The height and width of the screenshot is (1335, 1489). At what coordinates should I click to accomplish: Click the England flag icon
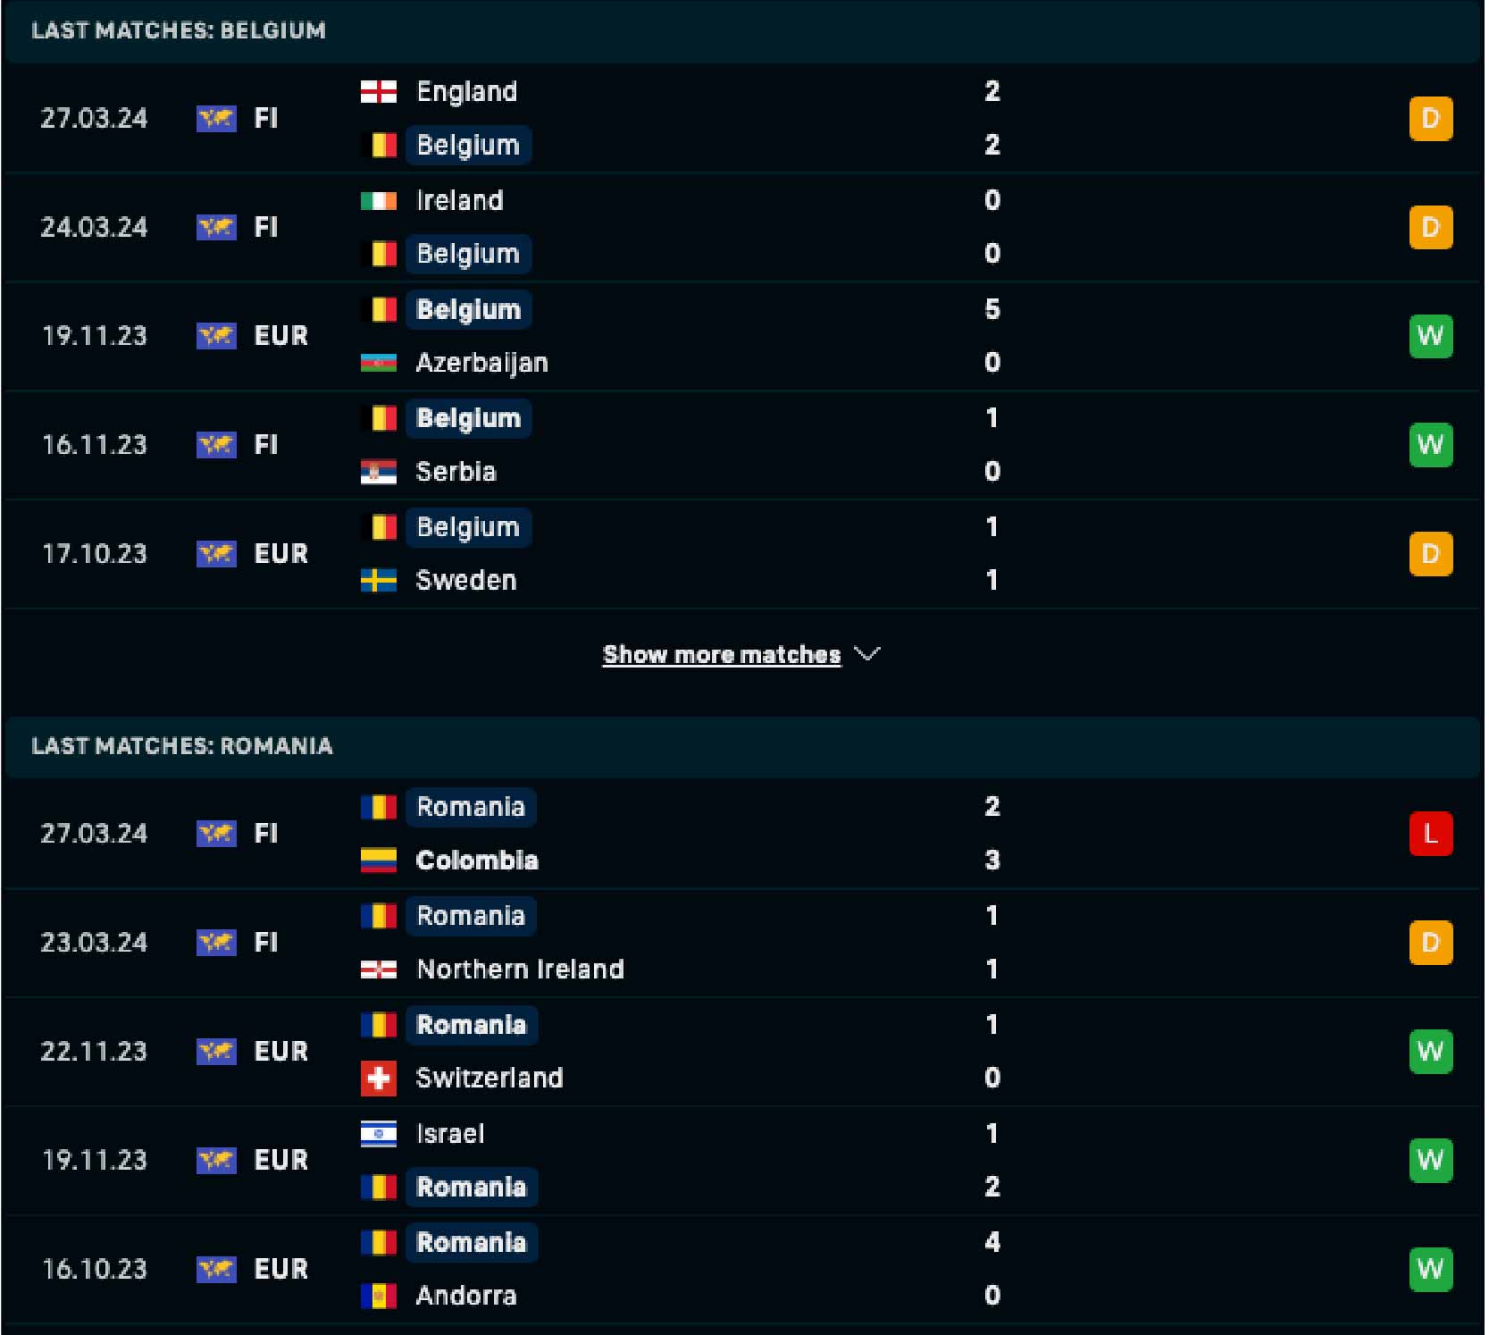(378, 92)
